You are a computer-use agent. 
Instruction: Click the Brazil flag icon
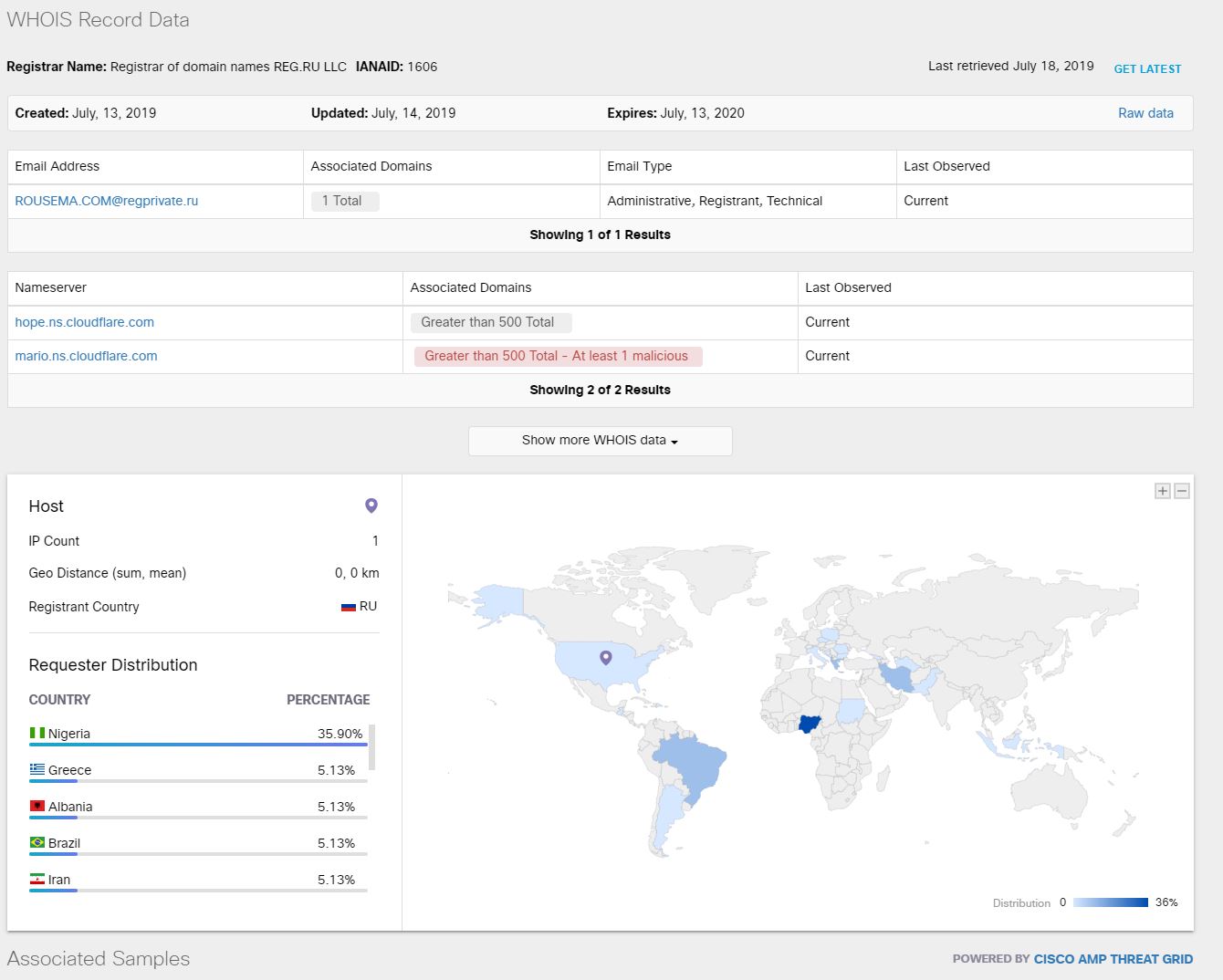pos(37,842)
